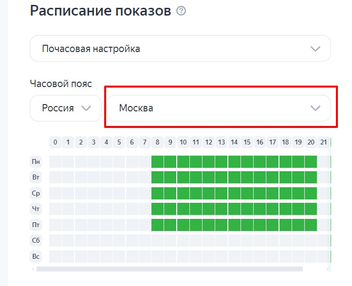Toggle the entire Вт row
352x286 pixels.
[x=36, y=178]
